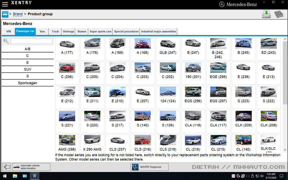Pick the C (206) model series

(x=67, y=73)
